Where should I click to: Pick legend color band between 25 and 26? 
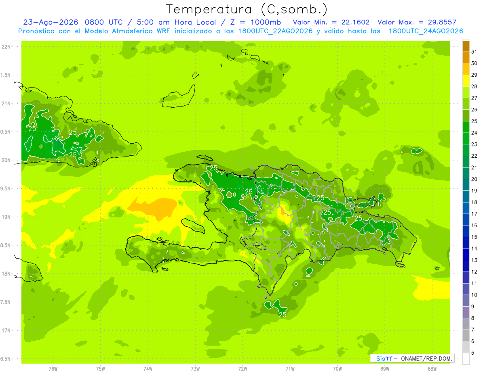point(466,115)
